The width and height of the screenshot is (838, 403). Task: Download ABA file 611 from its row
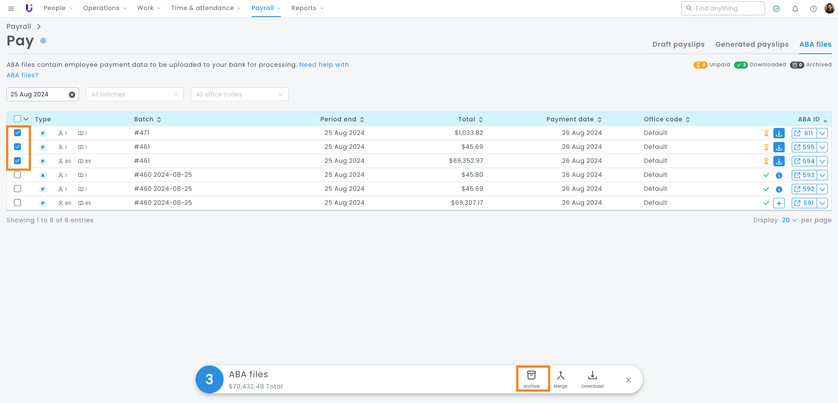779,133
